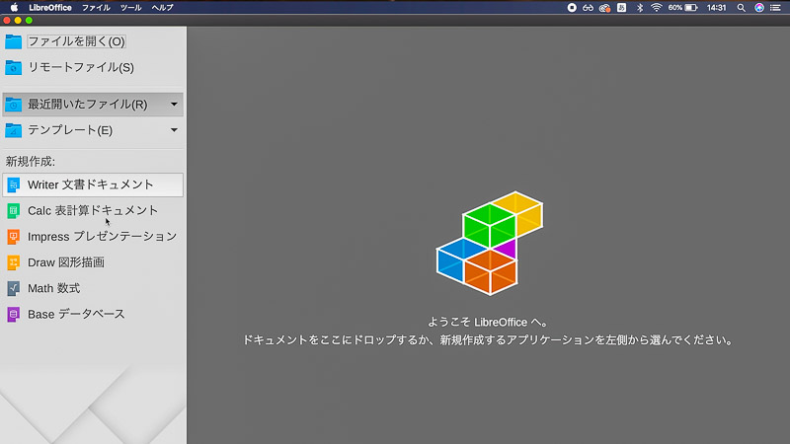This screenshot has width=790, height=444.
Task: Open the Apple menu
Action: pos(14,7)
